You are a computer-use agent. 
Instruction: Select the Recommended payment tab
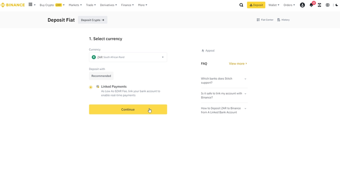pos(101,76)
